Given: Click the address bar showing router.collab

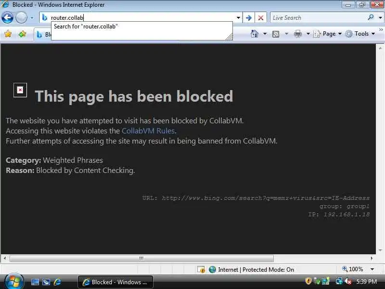Looking at the screenshot, I should coord(141,18).
